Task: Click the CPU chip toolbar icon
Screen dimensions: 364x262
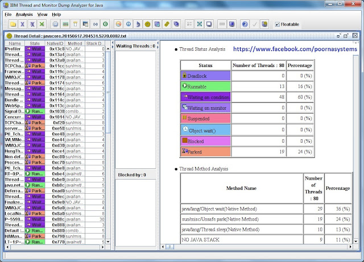Action: 55,24
